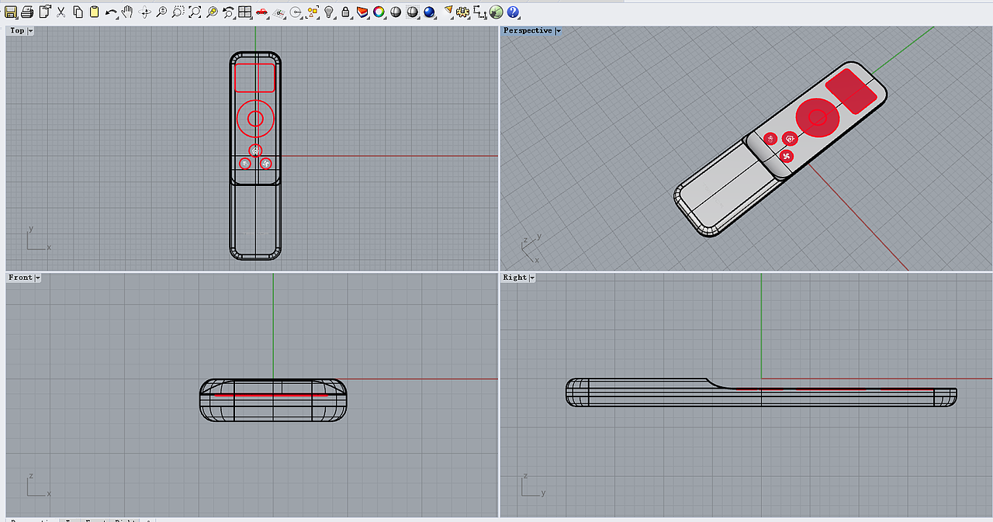Click the Shaded Viewport sphere icon
Image resolution: width=993 pixels, height=522 pixels.
(x=396, y=12)
